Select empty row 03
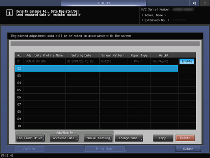The width and height of the screenshot is (210, 158). click(97, 76)
